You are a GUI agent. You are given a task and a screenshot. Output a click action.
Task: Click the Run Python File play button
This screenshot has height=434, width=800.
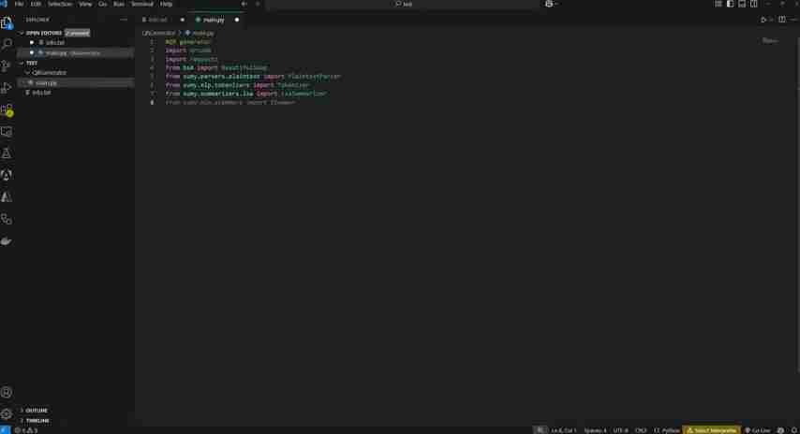763,20
